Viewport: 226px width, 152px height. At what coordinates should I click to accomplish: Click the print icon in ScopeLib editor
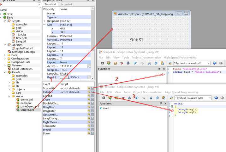(128, 63)
